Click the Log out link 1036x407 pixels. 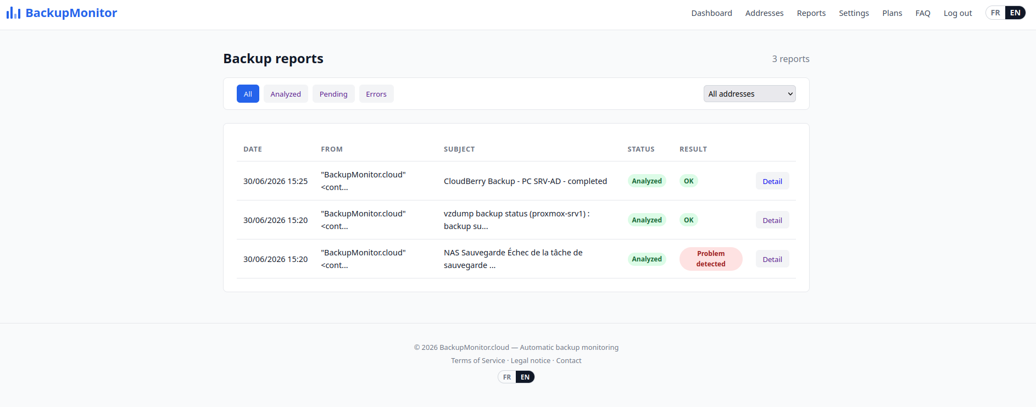(957, 13)
